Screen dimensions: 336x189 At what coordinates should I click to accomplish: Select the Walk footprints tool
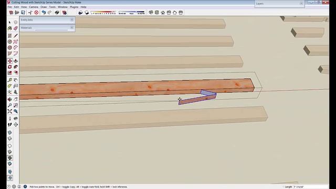[x=9, y=124]
